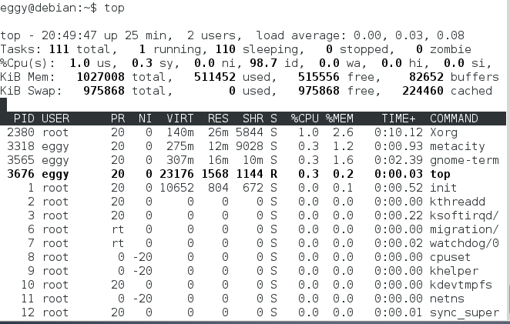
Task: Click the top process 23176 VIRT value
Action: [176, 174]
